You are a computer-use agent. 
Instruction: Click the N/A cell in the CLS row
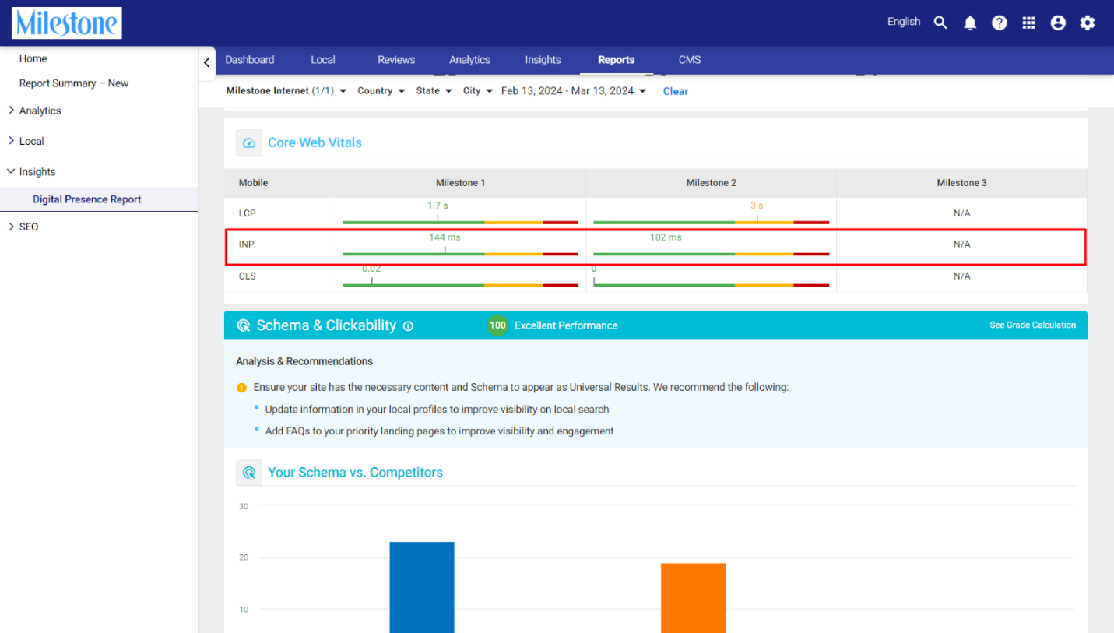[x=962, y=276]
